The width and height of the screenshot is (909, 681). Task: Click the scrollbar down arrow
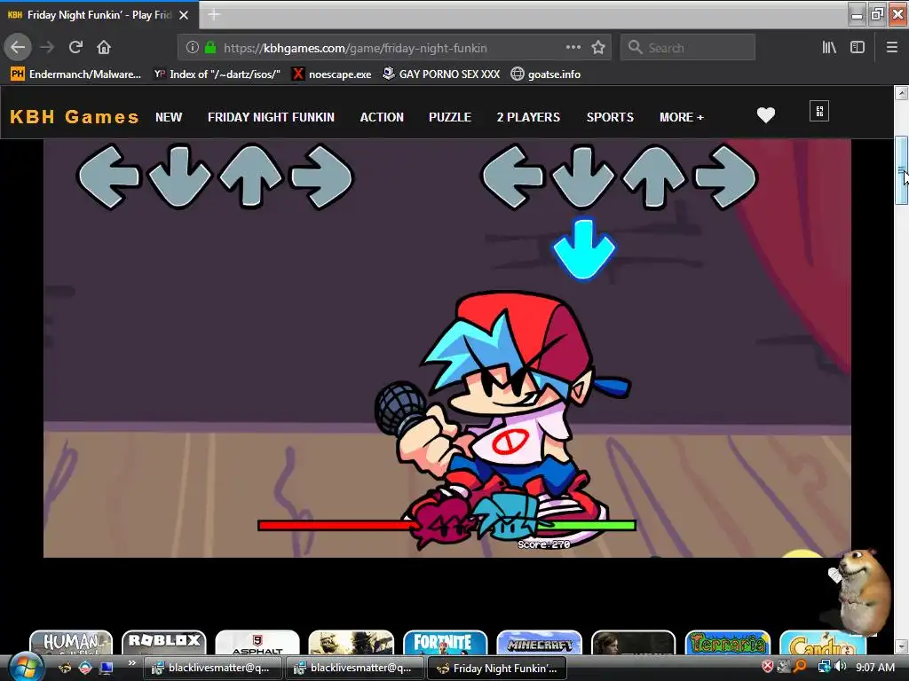coord(901,646)
